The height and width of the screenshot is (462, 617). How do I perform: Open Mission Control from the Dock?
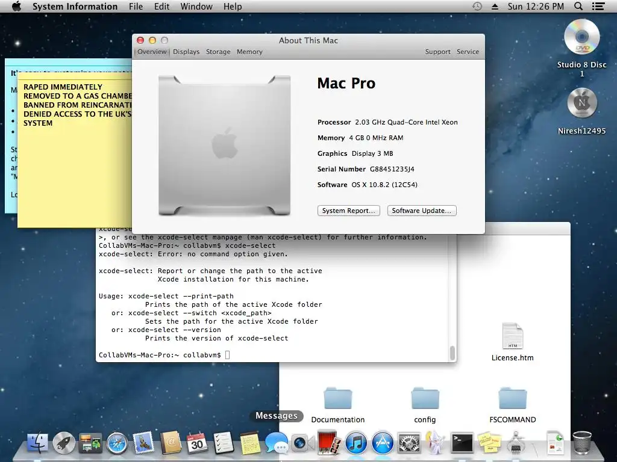click(90, 443)
